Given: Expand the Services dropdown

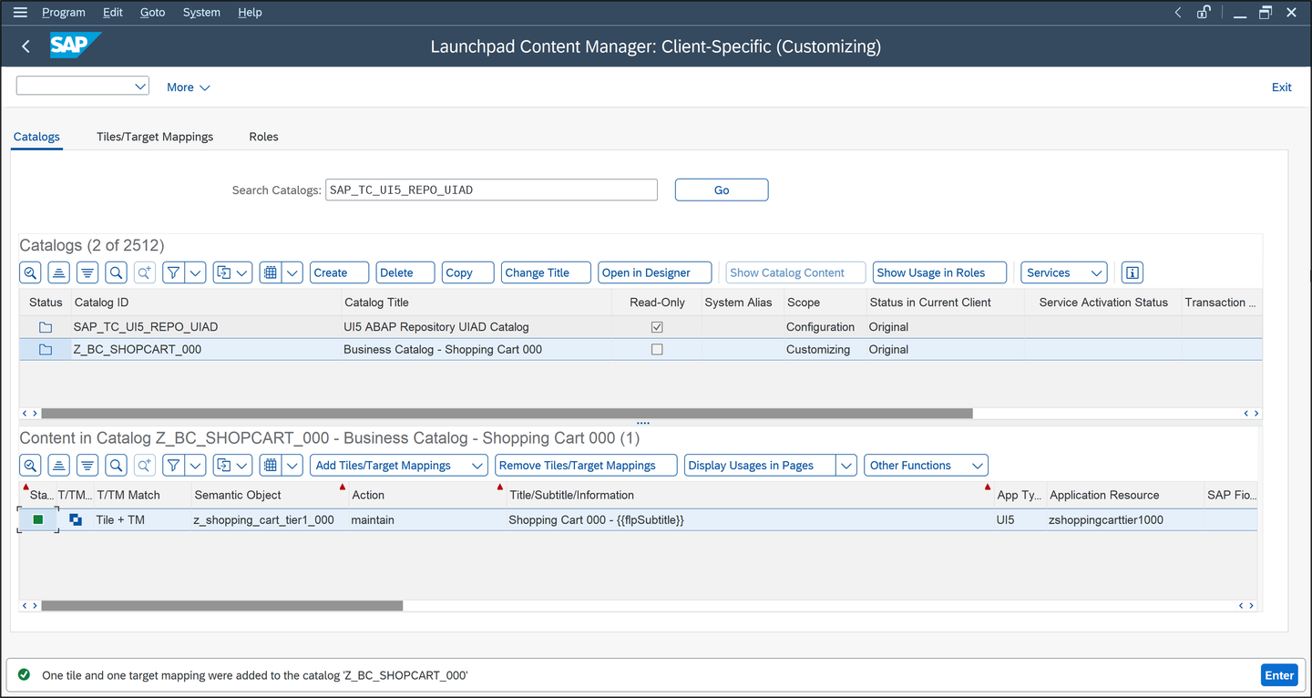Looking at the screenshot, I should pos(1063,272).
